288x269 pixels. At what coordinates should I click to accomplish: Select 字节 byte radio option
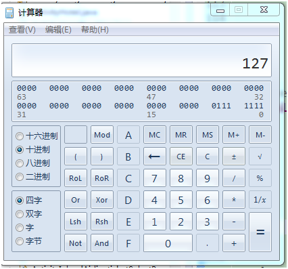pyautogui.click(x=29, y=241)
